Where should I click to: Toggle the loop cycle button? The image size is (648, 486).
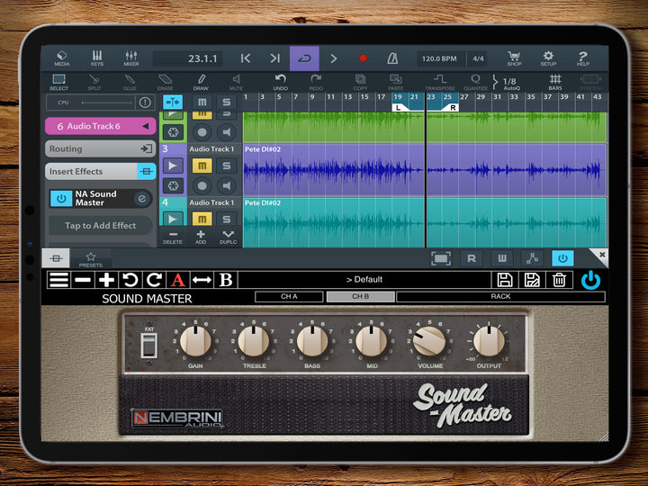pyautogui.click(x=304, y=58)
